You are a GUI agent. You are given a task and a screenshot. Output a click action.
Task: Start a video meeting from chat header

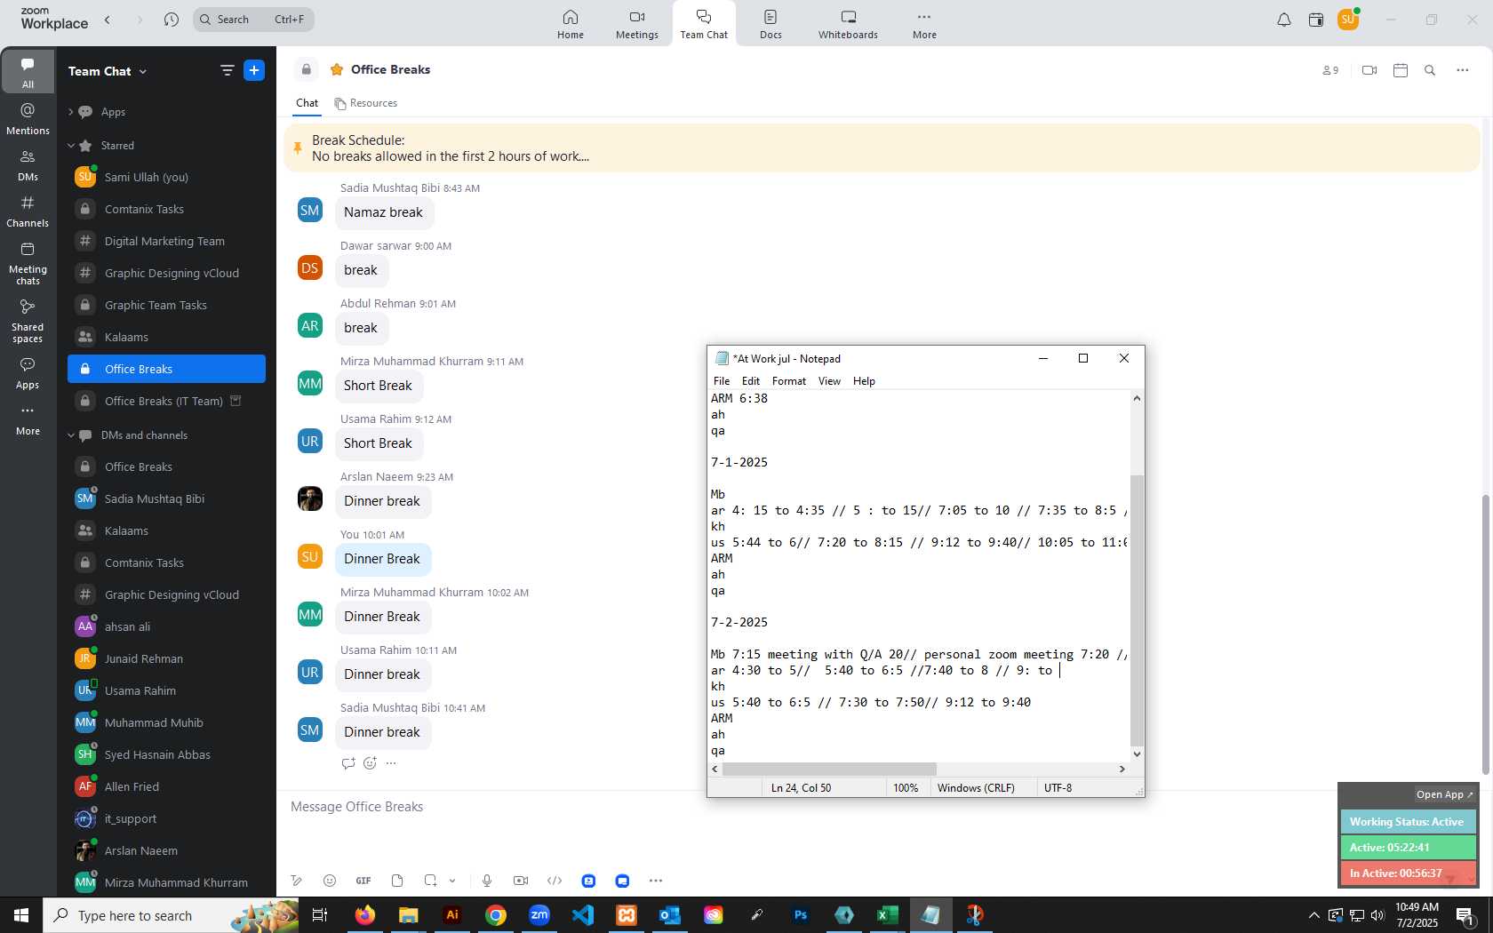pyautogui.click(x=1369, y=70)
